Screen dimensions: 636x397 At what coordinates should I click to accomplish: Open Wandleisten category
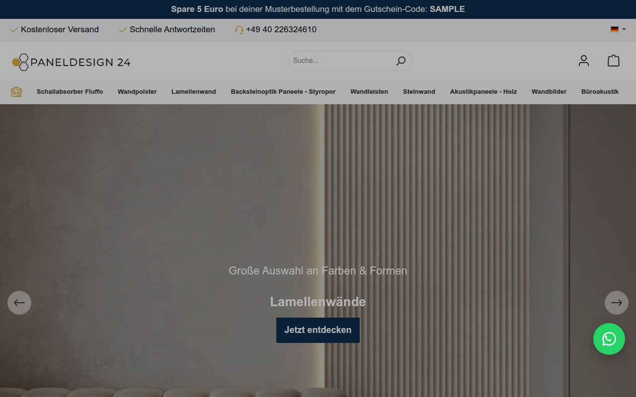[x=369, y=92]
